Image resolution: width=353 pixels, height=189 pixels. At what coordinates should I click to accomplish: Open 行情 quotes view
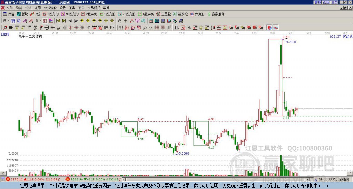(x=9, y=14)
